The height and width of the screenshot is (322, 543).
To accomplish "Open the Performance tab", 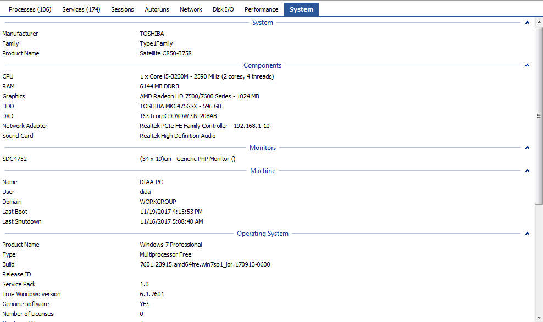I will click(261, 9).
